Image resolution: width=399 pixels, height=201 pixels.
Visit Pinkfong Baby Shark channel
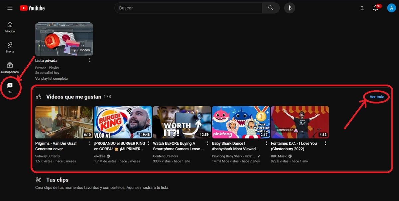233,156
